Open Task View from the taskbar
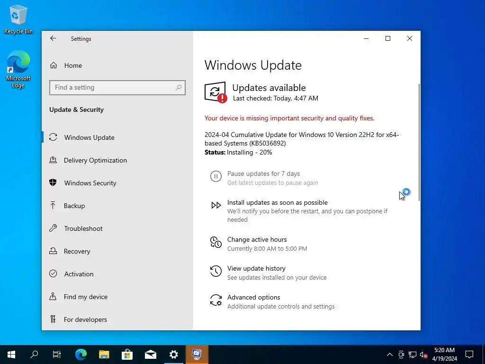This screenshot has height=364, width=485. [x=57, y=355]
